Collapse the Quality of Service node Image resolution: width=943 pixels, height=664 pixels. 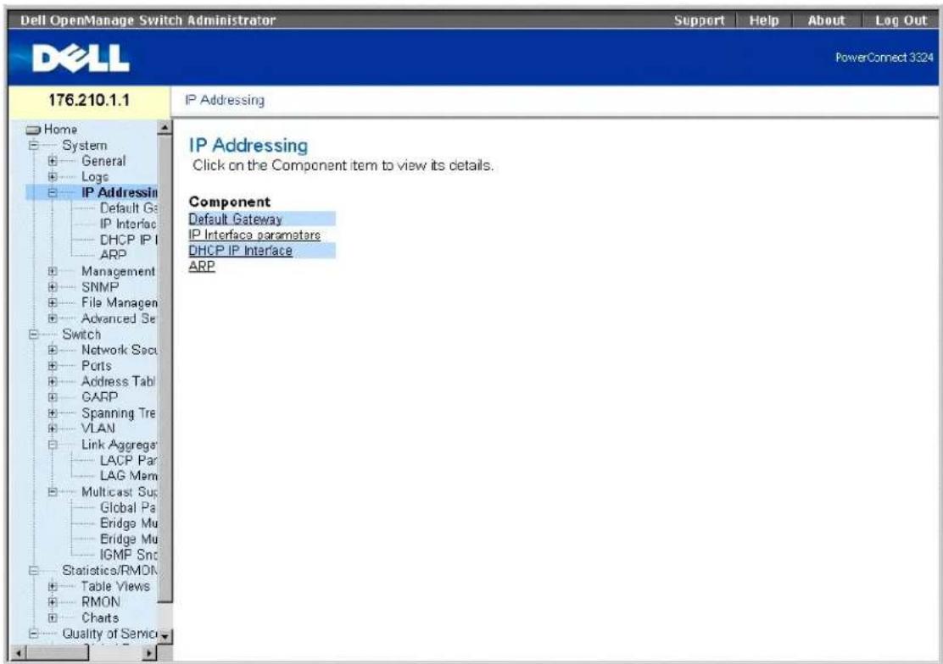[34, 634]
